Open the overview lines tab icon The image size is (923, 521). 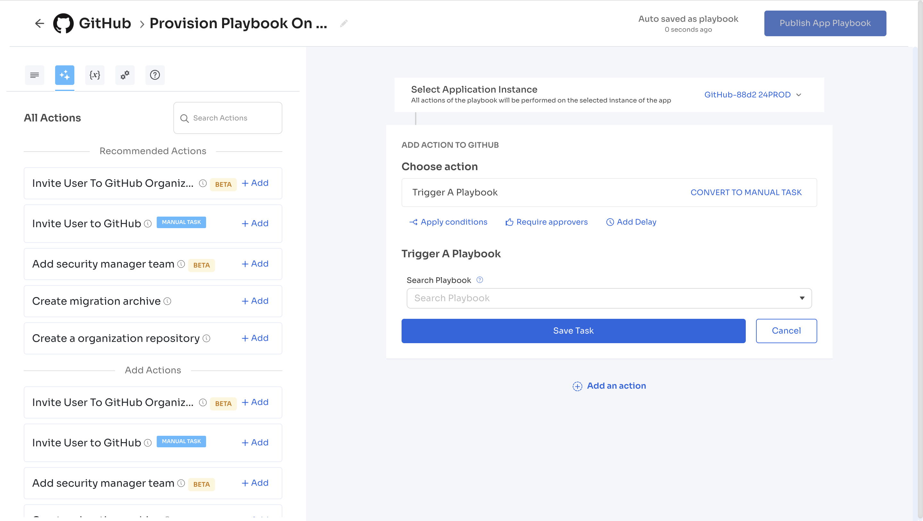click(x=34, y=75)
